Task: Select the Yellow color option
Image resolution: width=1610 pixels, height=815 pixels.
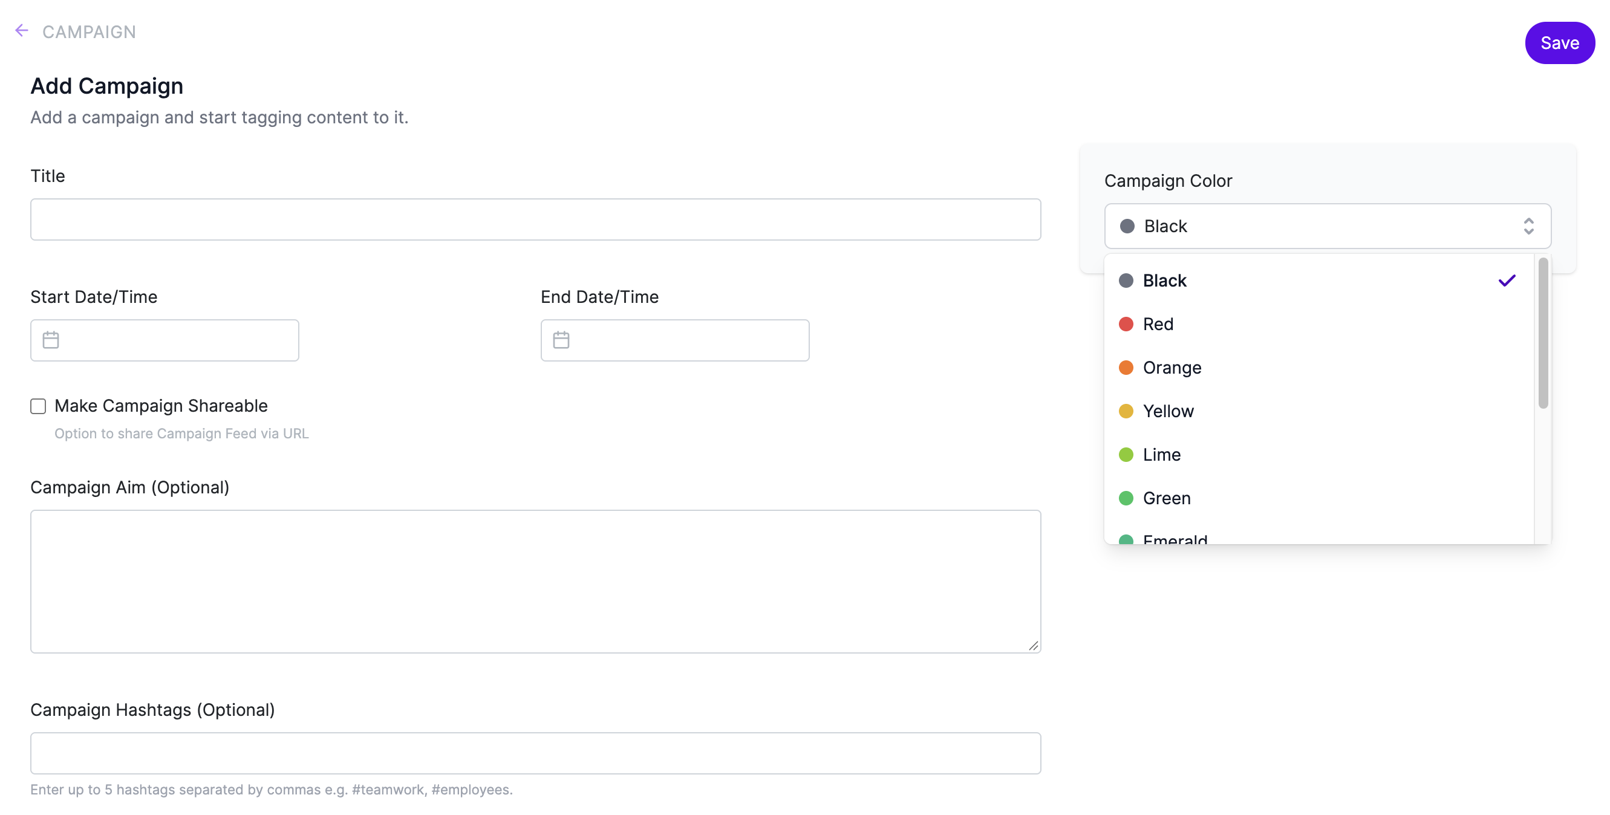Action: [x=1318, y=411]
